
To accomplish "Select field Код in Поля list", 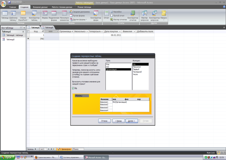I will (118, 64).
